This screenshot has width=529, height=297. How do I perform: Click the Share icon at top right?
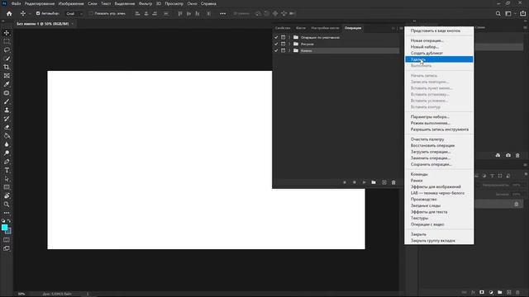tap(522, 13)
